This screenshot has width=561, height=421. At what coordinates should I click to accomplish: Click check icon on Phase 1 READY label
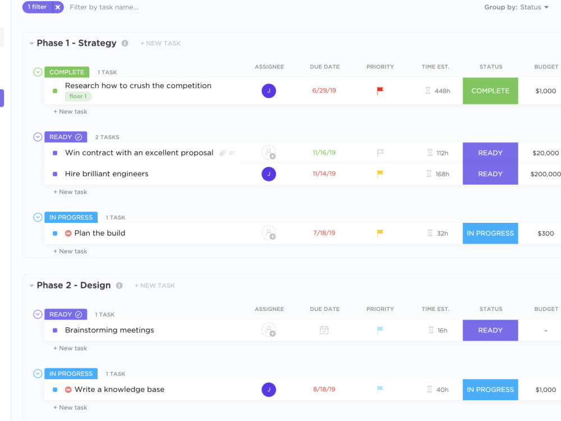[x=79, y=137]
